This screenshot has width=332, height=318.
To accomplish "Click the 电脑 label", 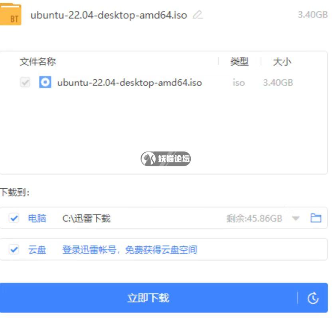I will (x=37, y=218).
